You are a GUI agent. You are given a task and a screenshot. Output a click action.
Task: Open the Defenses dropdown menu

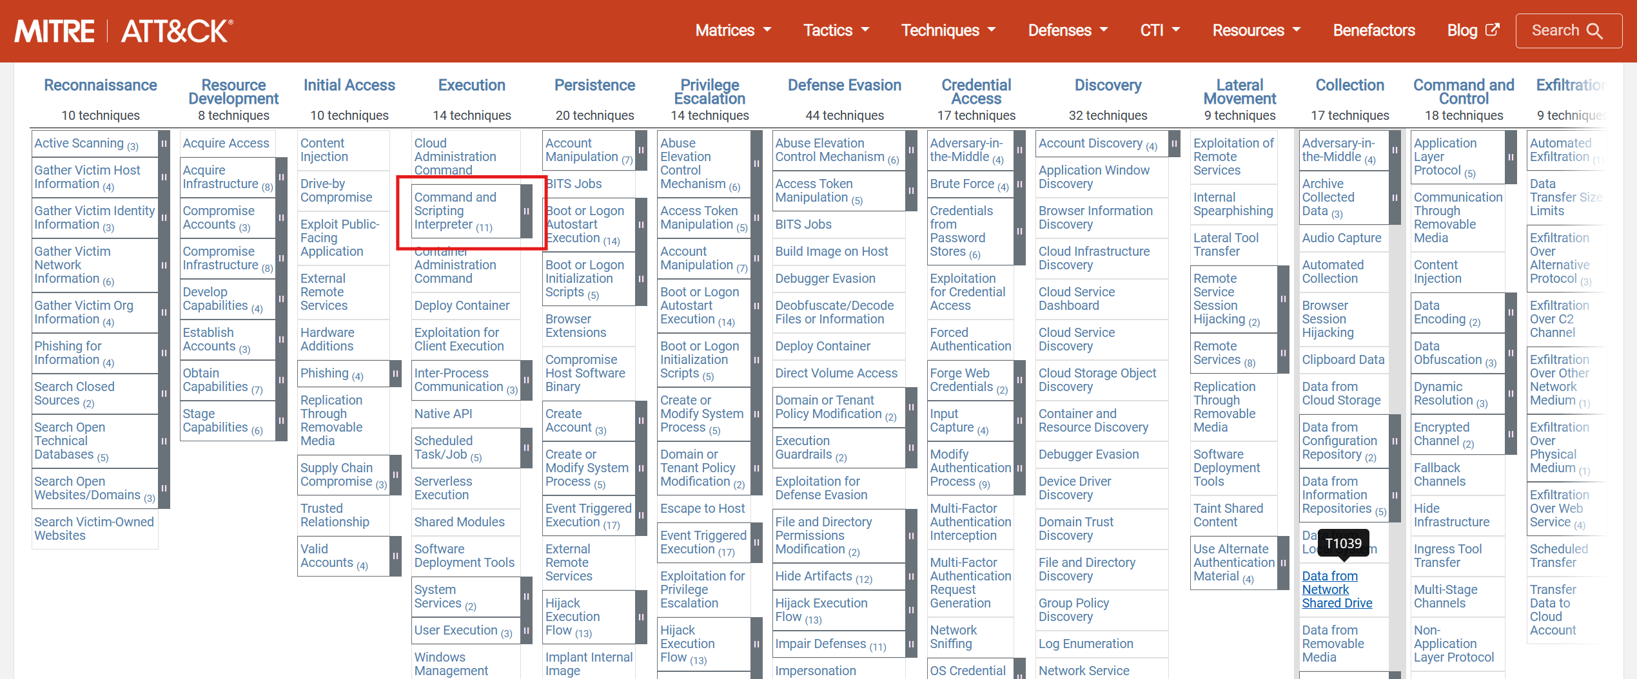tap(1068, 30)
